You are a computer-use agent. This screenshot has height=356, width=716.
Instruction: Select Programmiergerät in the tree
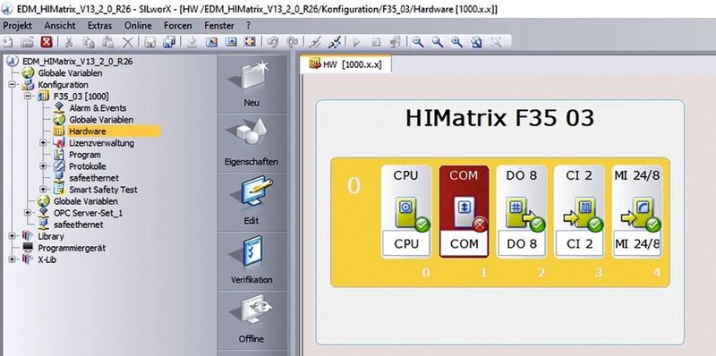click(72, 248)
